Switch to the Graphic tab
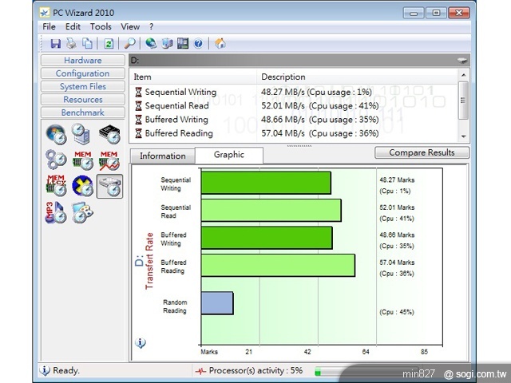Image resolution: width=511 pixels, height=383 pixels. tap(229, 155)
